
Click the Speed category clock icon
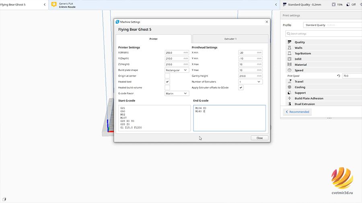point(290,70)
